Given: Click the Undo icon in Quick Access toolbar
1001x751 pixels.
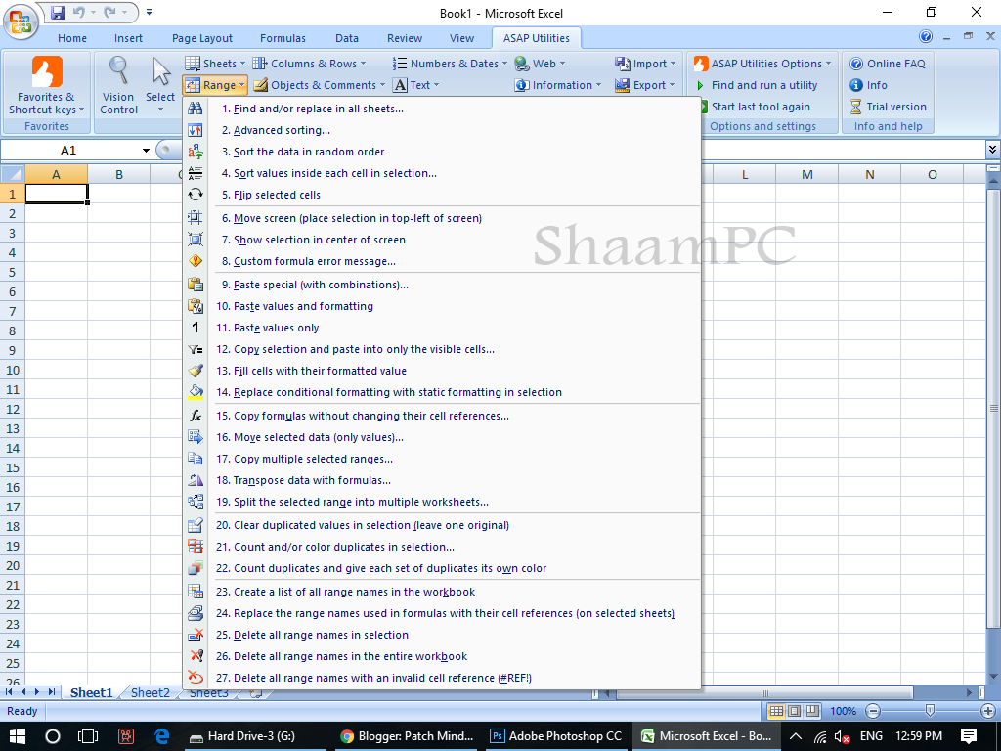Looking at the screenshot, I should click(78, 12).
